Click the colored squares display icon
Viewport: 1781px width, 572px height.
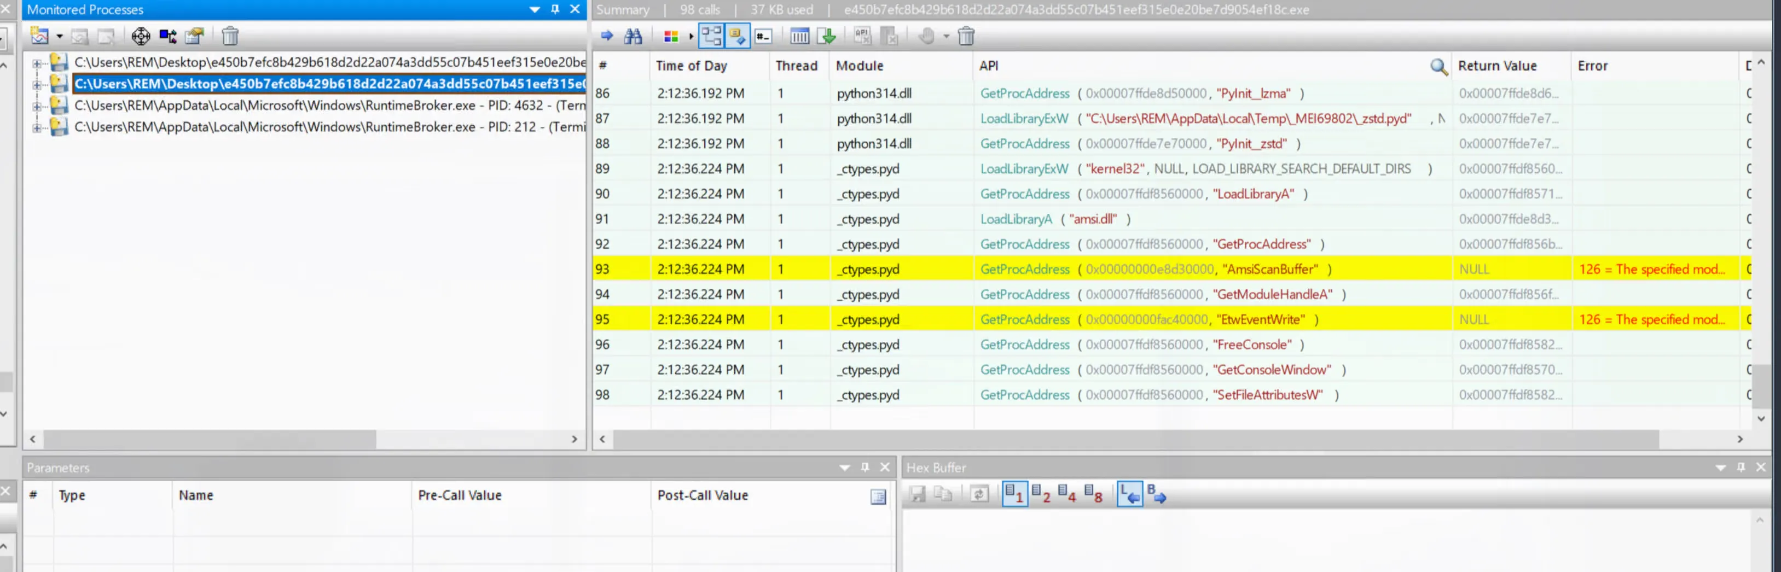[671, 37]
